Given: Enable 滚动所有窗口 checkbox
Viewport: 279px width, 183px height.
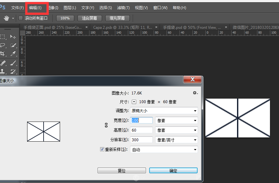Looking at the screenshot, I should pyautogui.click(x=21, y=18).
